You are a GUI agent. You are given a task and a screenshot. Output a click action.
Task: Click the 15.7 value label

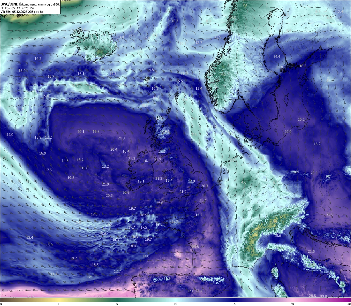point(51,77)
